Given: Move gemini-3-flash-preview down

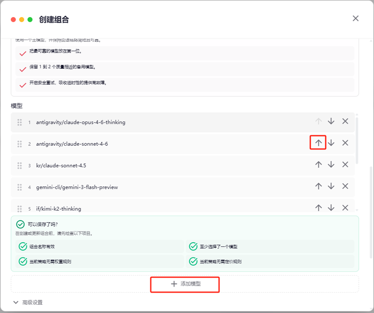Looking at the screenshot, I should click(x=331, y=186).
